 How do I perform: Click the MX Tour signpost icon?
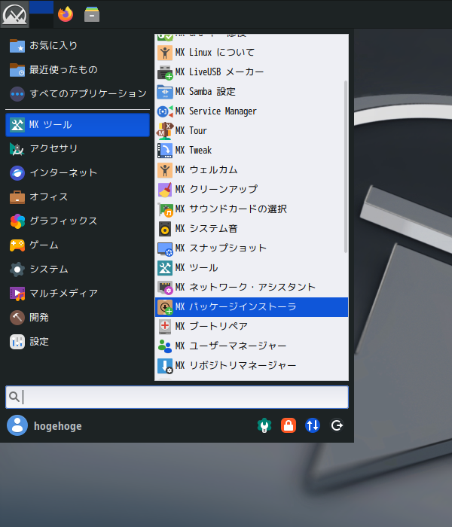pos(165,131)
